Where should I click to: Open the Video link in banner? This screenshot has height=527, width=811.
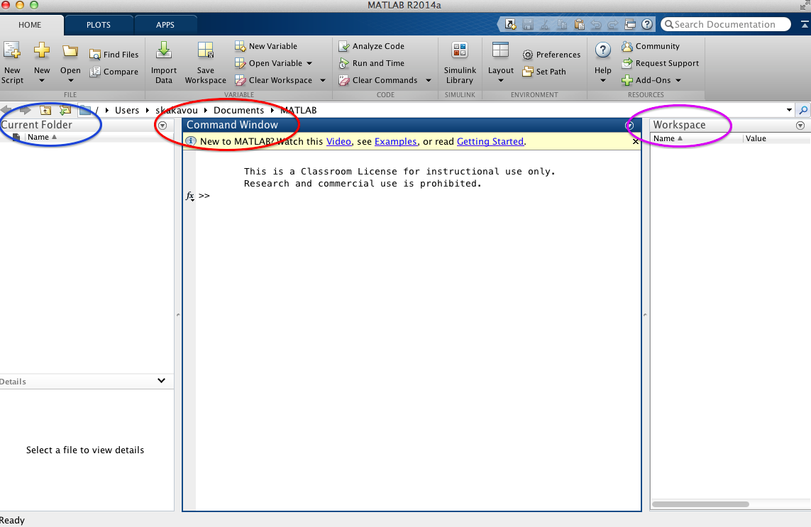(x=338, y=141)
